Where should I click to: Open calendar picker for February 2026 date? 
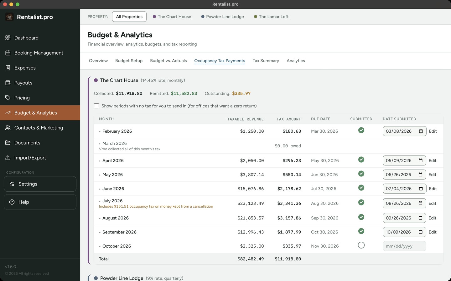421,131
